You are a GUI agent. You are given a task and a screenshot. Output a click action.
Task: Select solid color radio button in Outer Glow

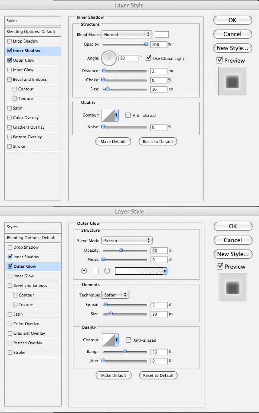84,270
